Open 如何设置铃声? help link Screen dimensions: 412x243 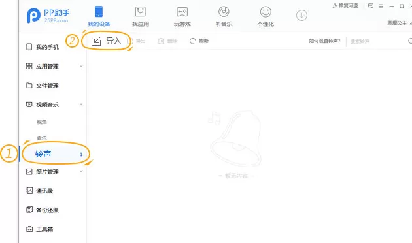click(324, 41)
